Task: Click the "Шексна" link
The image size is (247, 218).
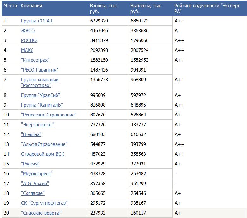Action: point(31,134)
